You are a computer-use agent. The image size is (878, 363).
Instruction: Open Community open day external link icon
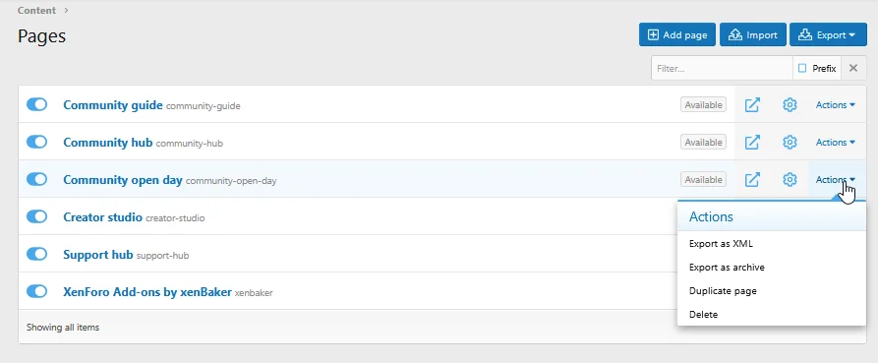click(x=752, y=180)
